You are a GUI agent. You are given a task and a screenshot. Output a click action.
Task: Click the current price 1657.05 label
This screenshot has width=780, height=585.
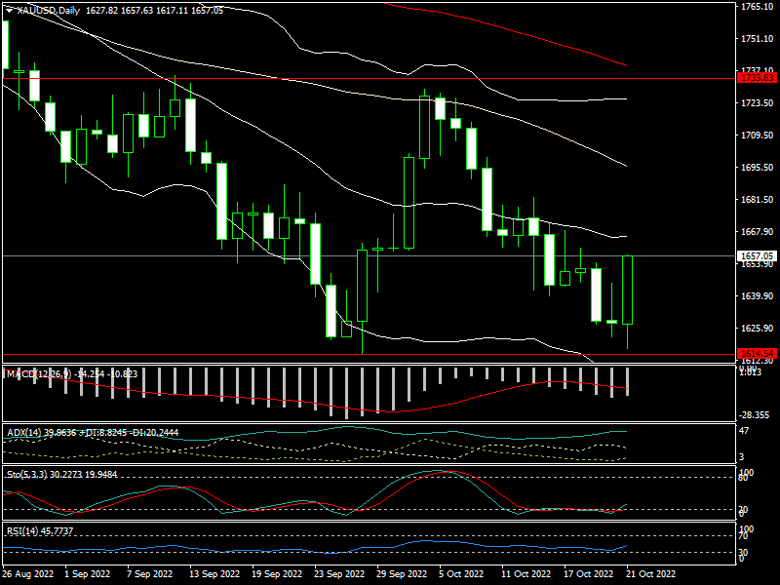[757, 255]
